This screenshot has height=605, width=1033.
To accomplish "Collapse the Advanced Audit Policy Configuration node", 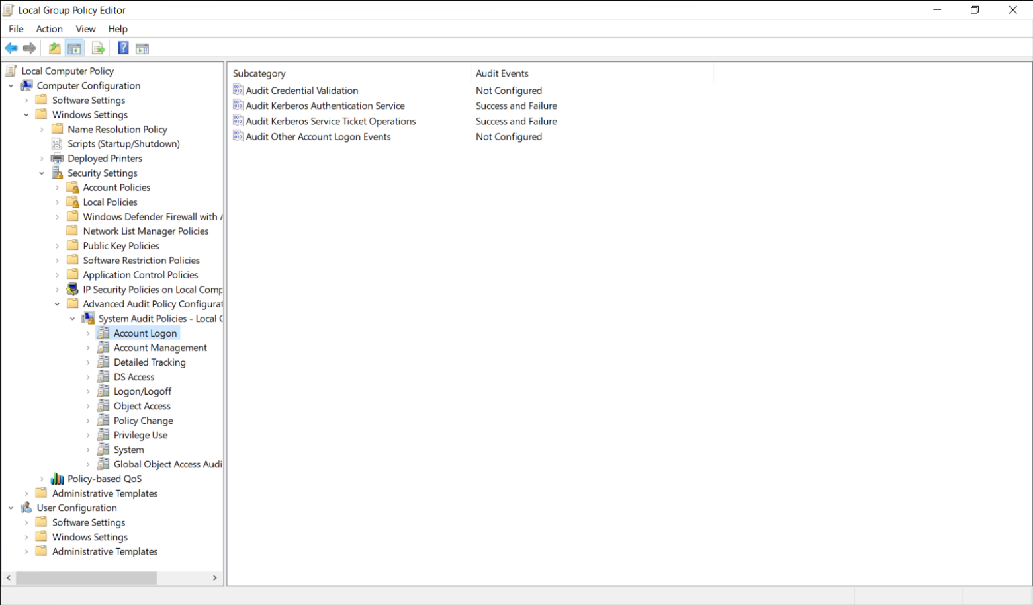I will (57, 304).
